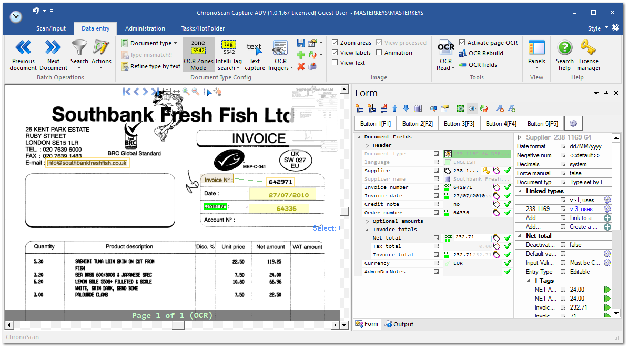Disable the Activate page OCR checkbox
Viewport: 628px width, 348px height.
click(462, 43)
